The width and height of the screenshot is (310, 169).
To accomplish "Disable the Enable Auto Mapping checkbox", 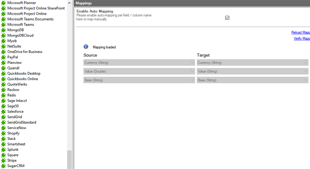I will point(227,18).
